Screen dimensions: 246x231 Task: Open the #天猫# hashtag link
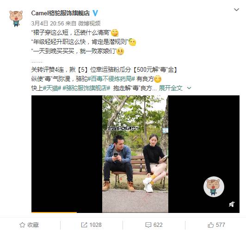click(52, 88)
